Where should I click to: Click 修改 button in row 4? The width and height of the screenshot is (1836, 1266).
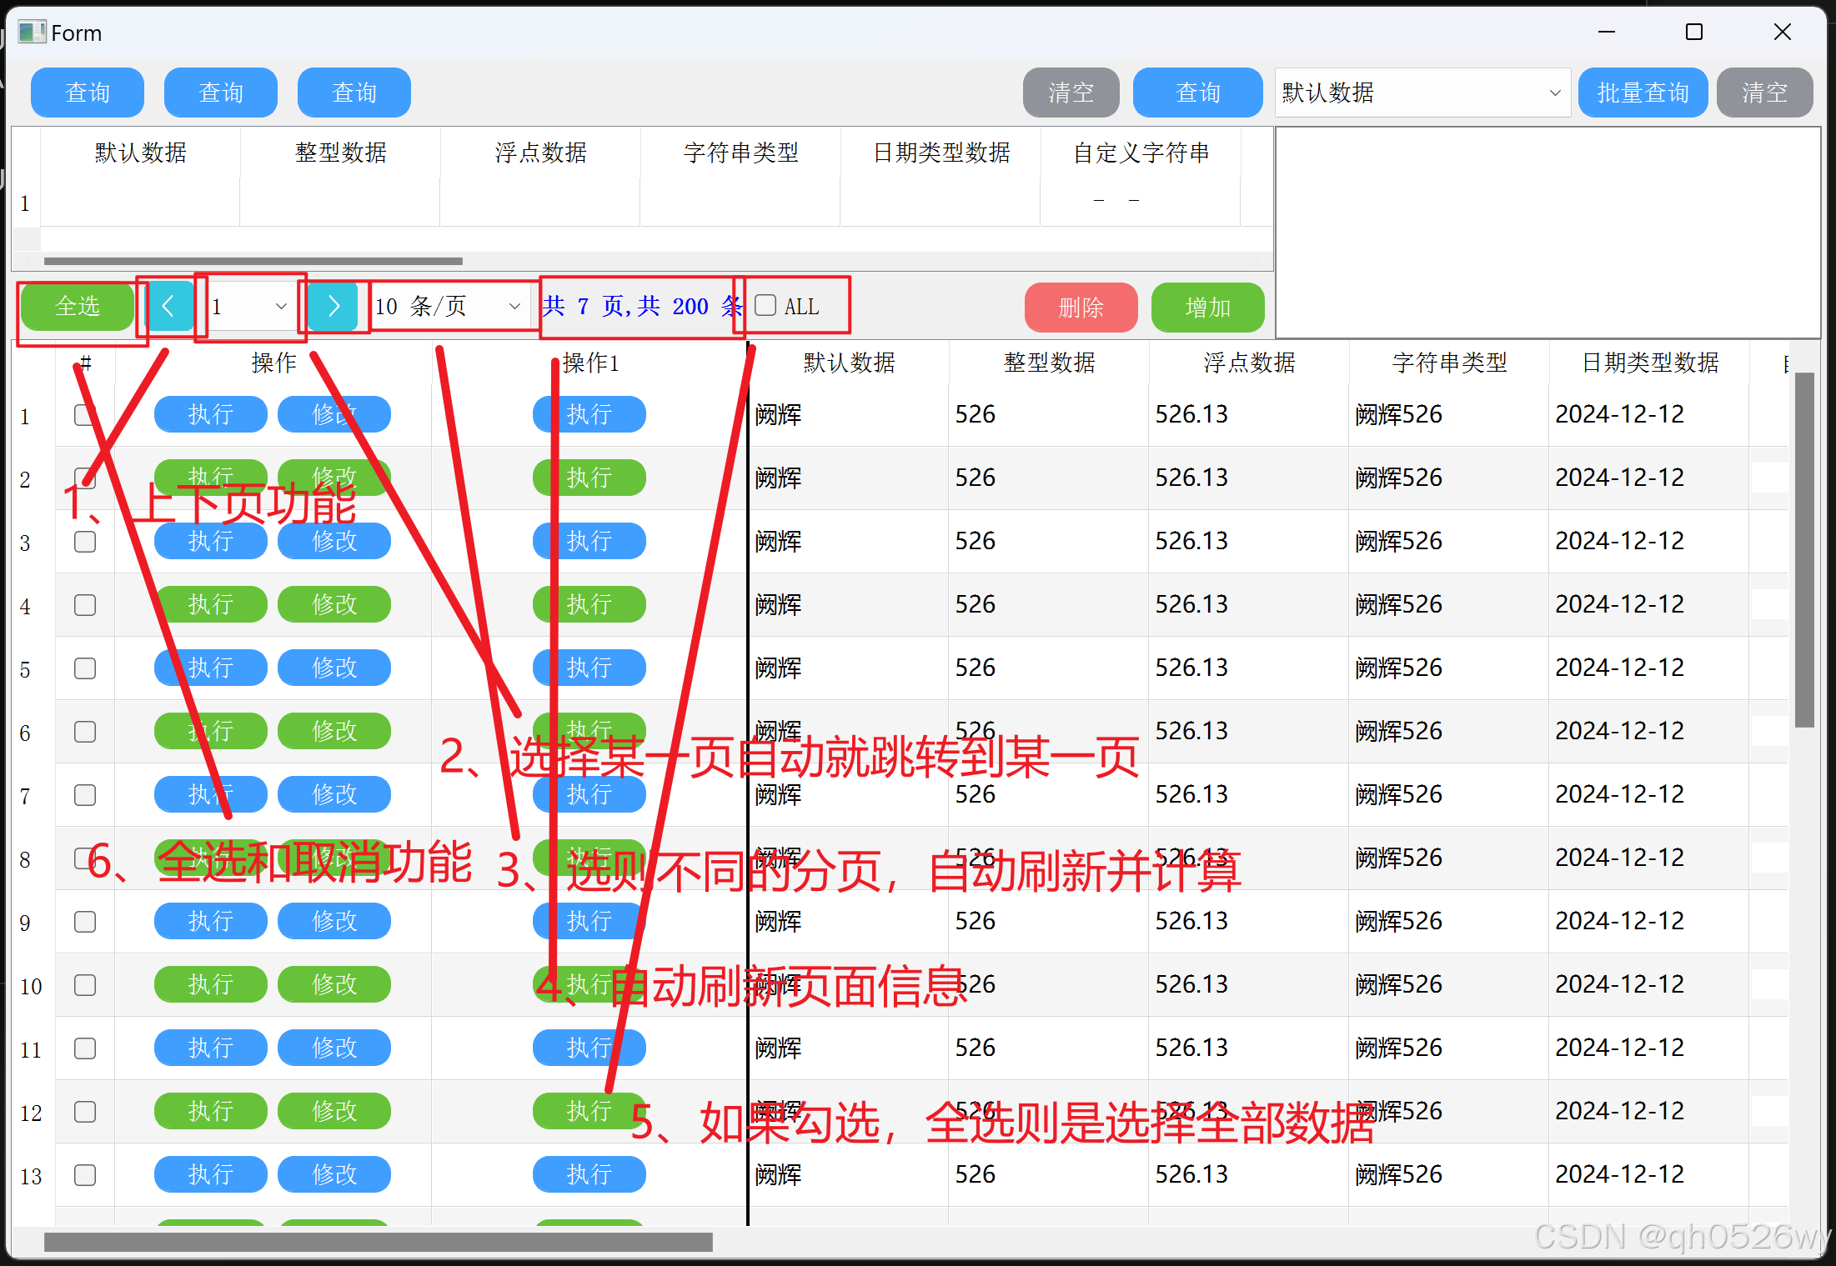click(334, 604)
